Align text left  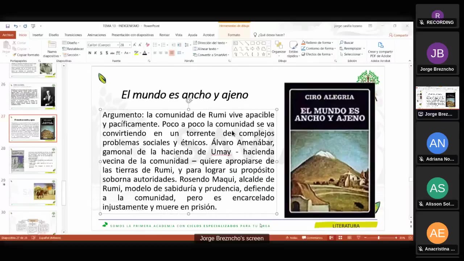coord(155,53)
